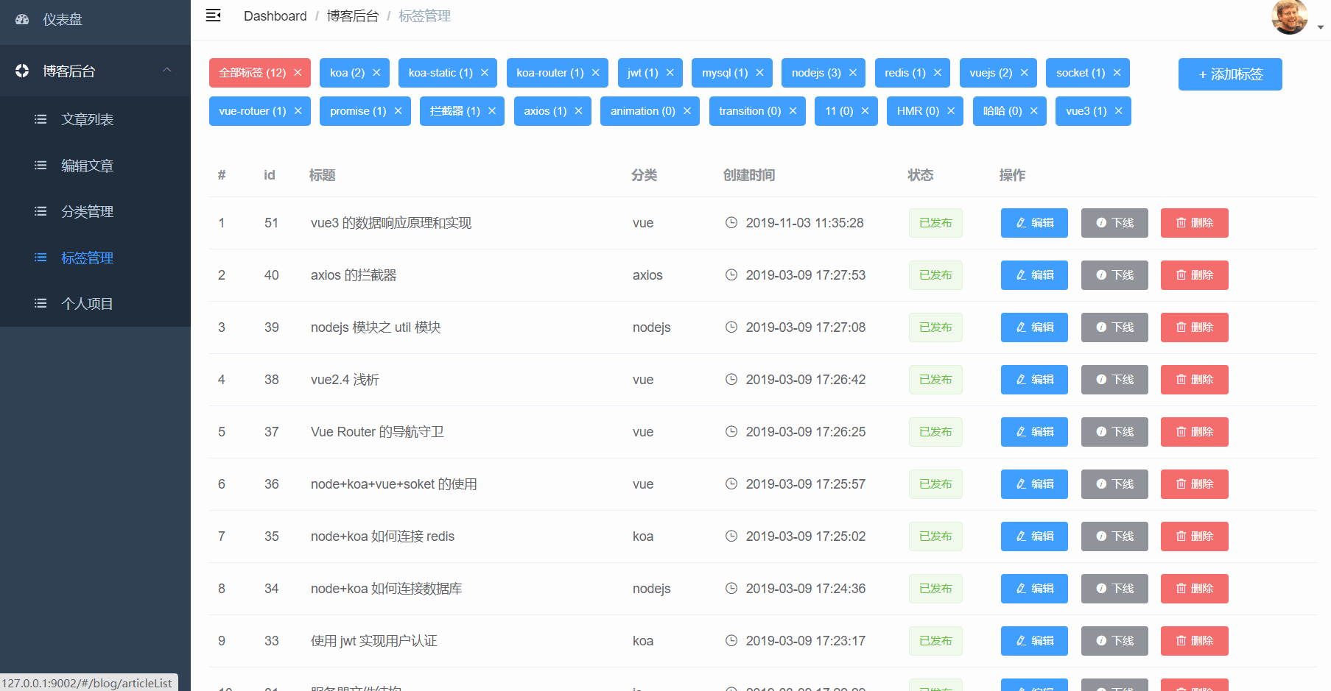Viewport: 1331px width, 691px height.
Task: Remove the koa-static (1) tag
Action: click(485, 73)
